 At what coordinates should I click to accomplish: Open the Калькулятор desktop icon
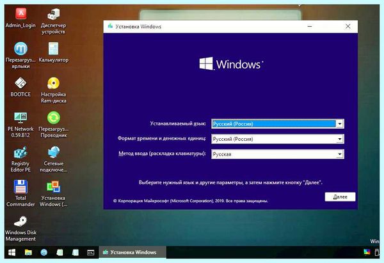point(53,52)
